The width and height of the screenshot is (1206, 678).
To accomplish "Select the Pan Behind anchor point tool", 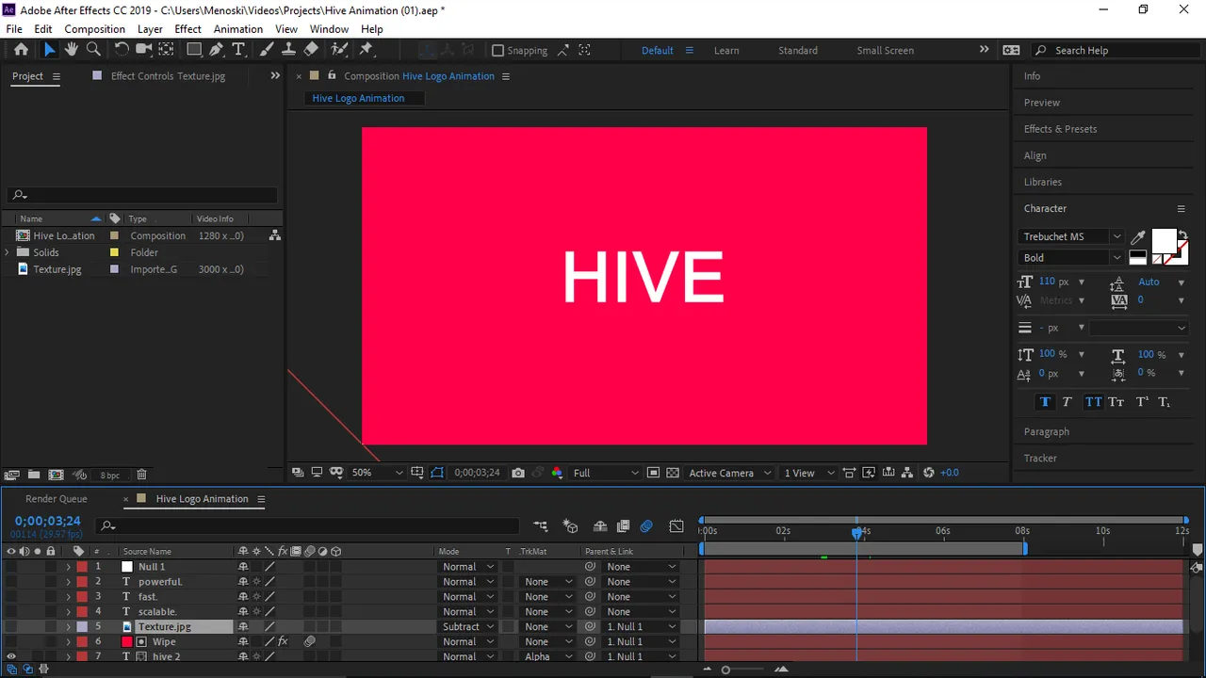I will click(x=166, y=50).
